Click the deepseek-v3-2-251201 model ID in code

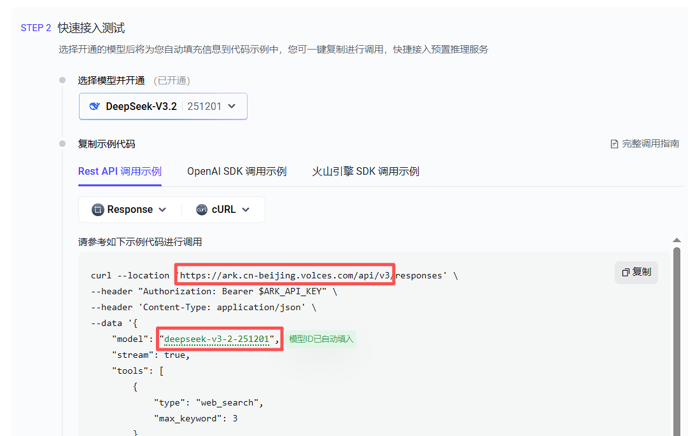[216, 339]
